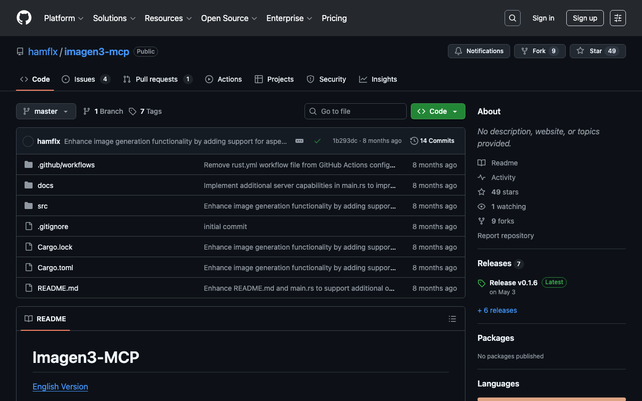Expand the hidden commit message ellipsis
Image resolution: width=642 pixels, height=401 pixels.
tap(299, 141)
